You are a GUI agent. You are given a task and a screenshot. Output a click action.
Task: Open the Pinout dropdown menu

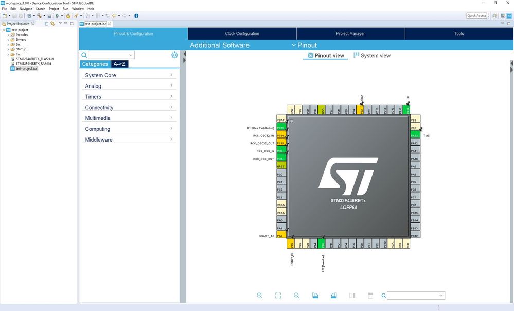[304, 45]
